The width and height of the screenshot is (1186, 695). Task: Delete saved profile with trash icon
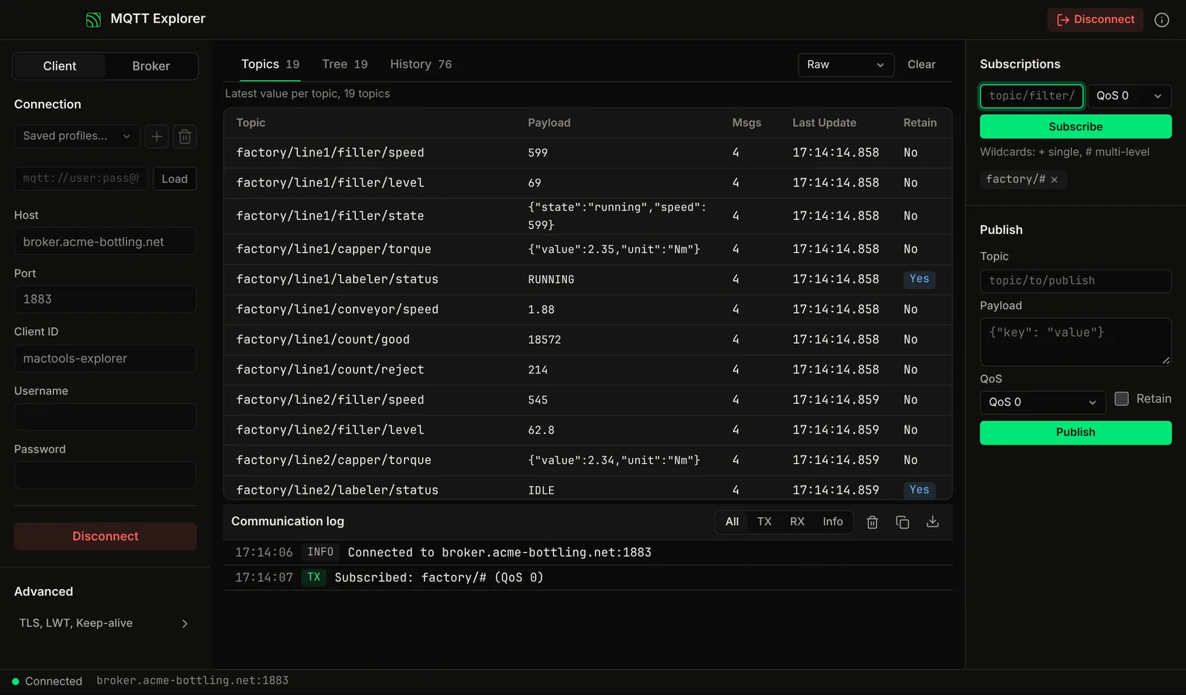click(x=185, y=136)
